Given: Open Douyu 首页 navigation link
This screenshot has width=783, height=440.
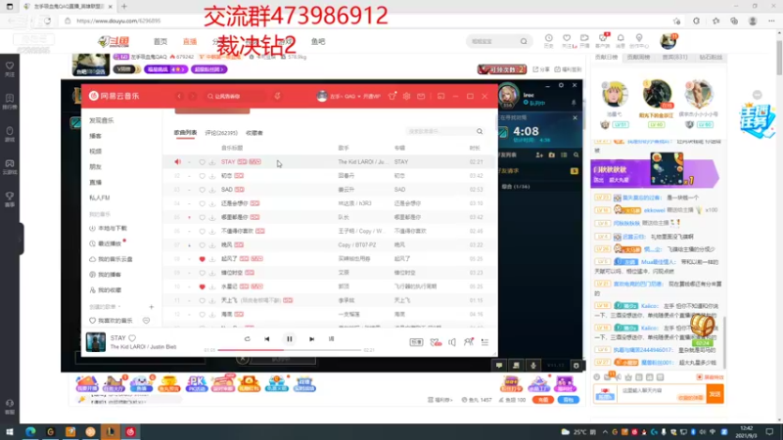Looking at the screenshot, I should pos(161,41).
